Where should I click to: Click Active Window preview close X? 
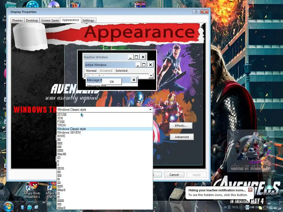pyautogui.click(x=150, y=65)
